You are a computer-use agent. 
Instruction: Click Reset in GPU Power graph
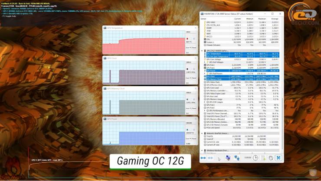(194, 139)
